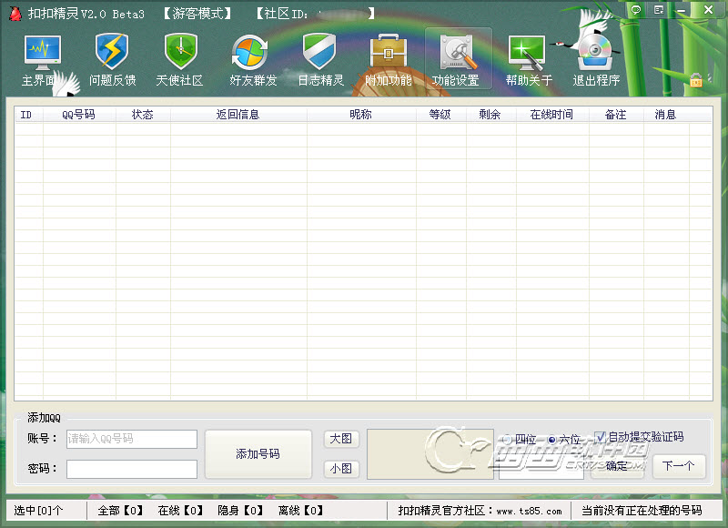Open the www.ts85.com official community link
Screen dimensions: 728x528
coord(530,512)
